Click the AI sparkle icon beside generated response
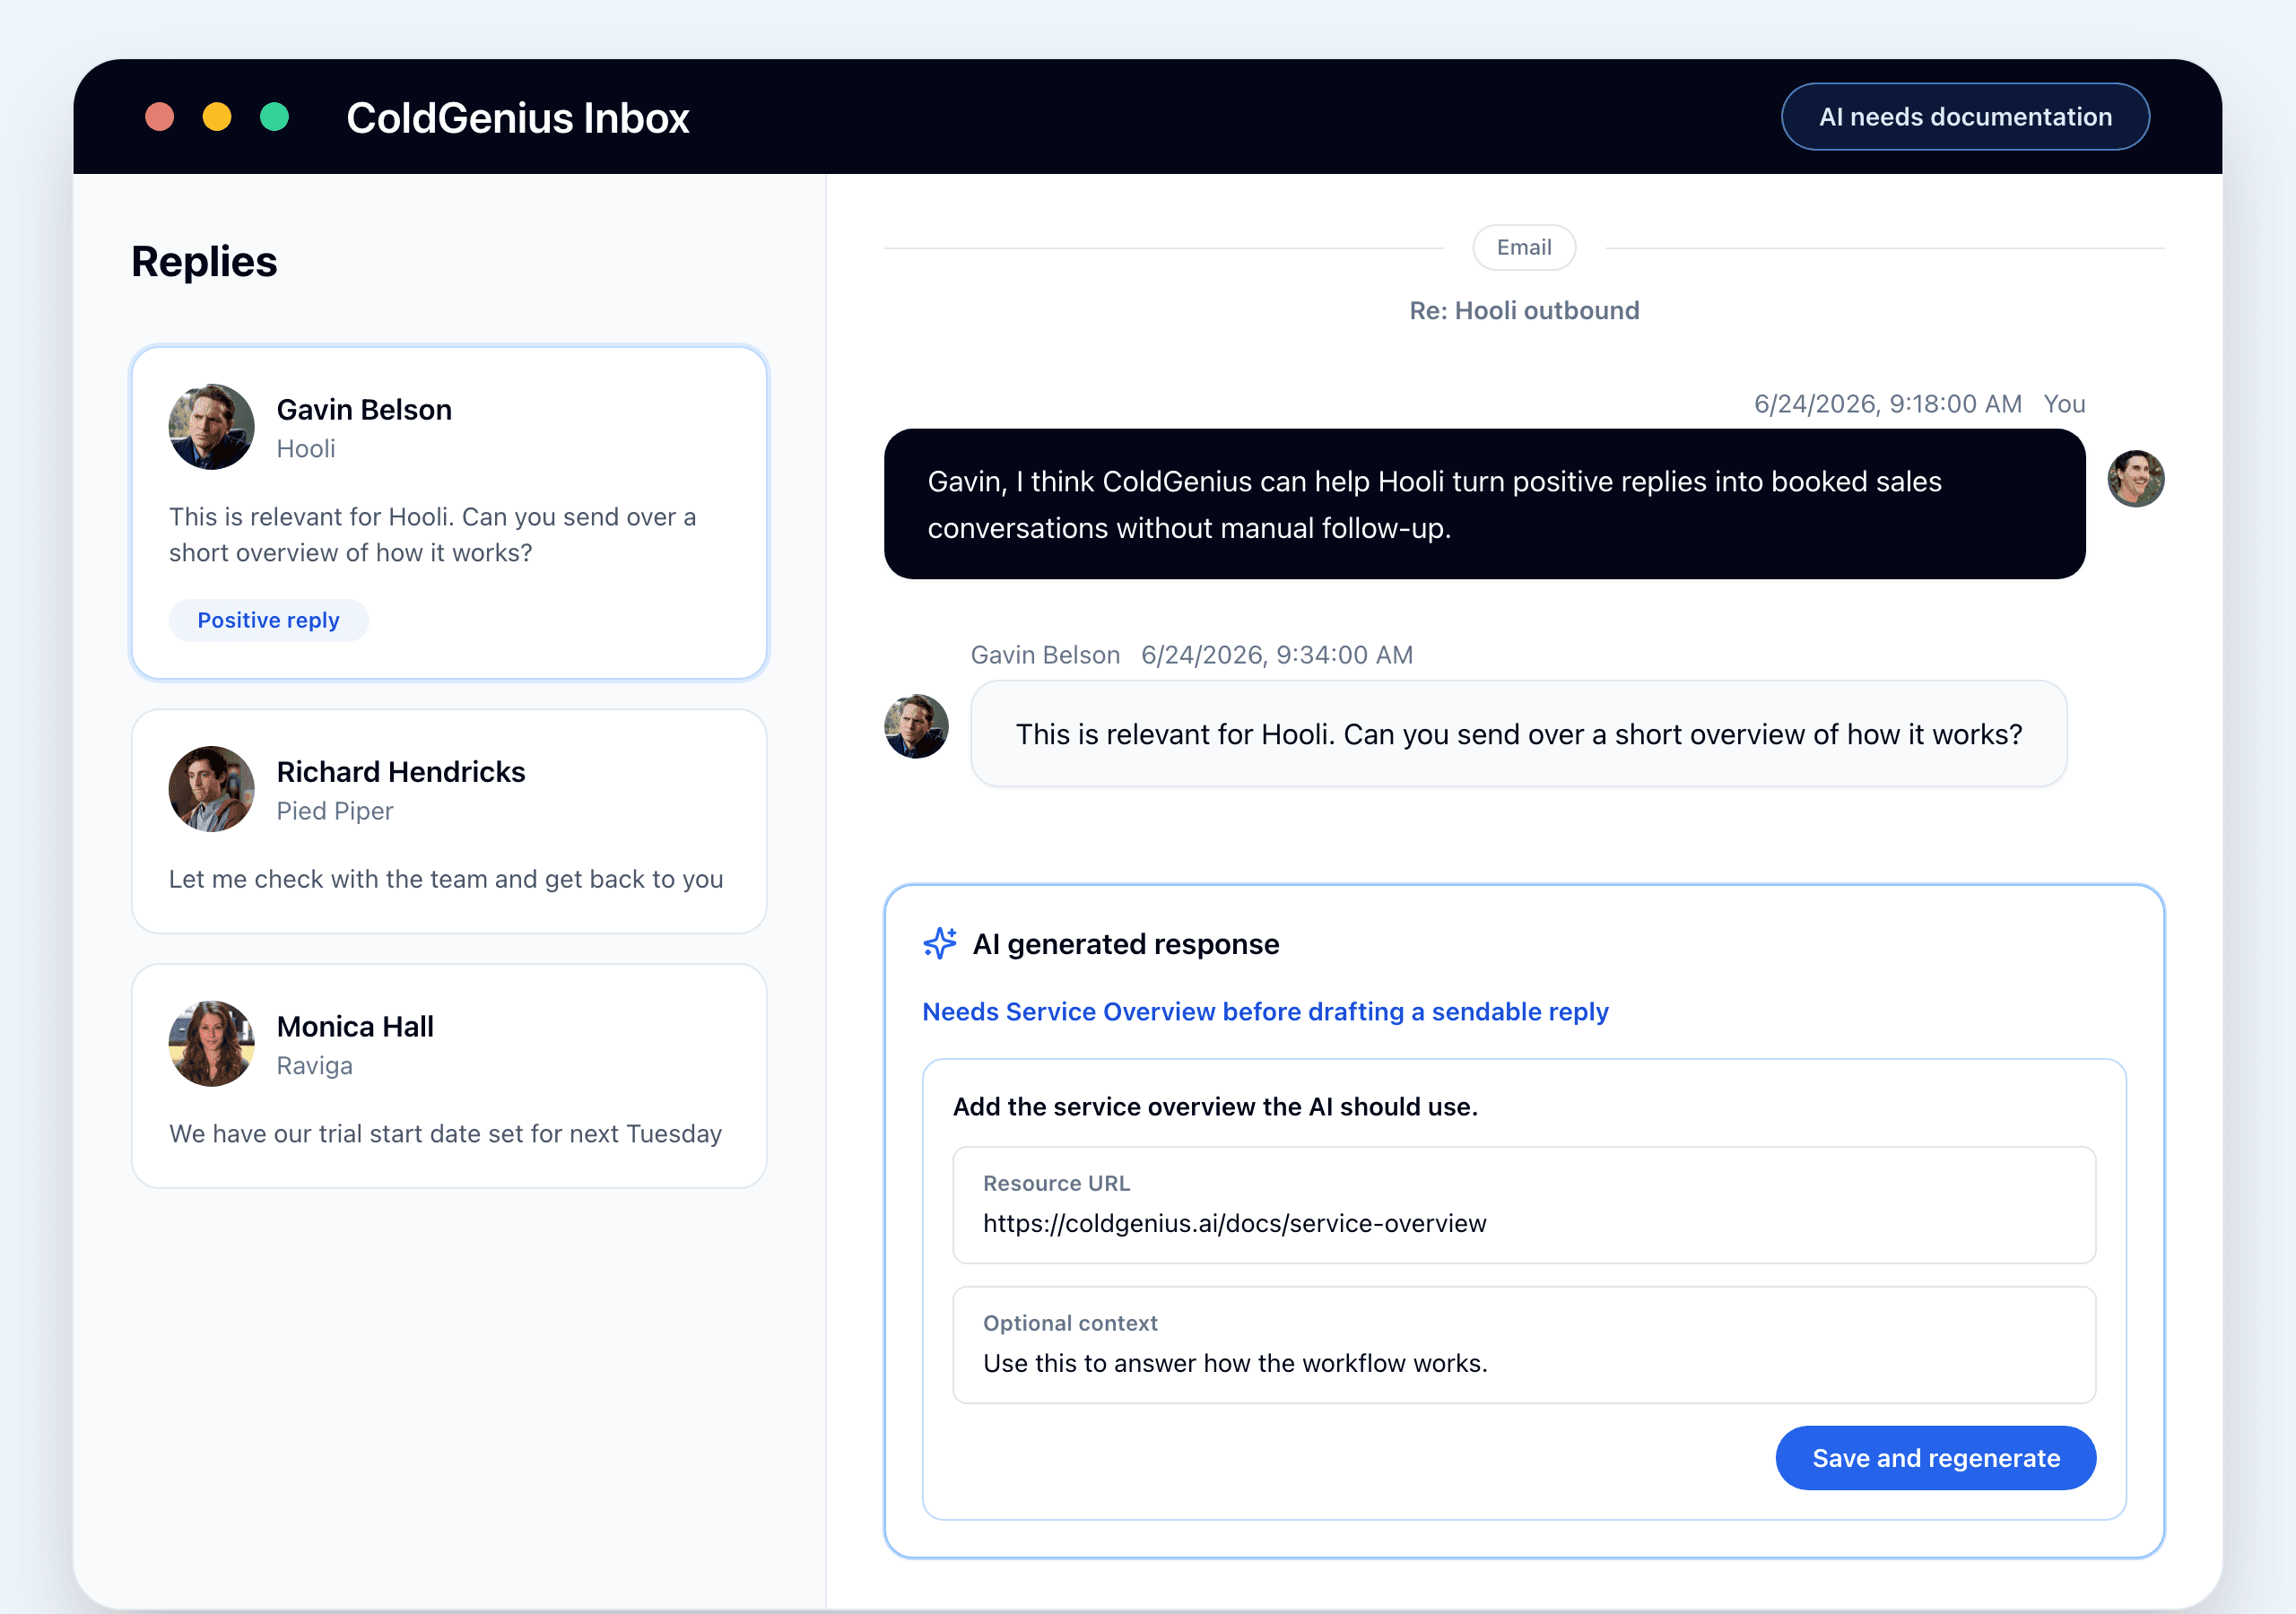This screenshot has width=2296, height=1614. click(939, 943)
